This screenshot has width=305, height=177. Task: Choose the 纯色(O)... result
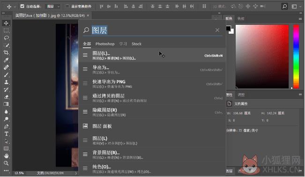pos(152,169)
